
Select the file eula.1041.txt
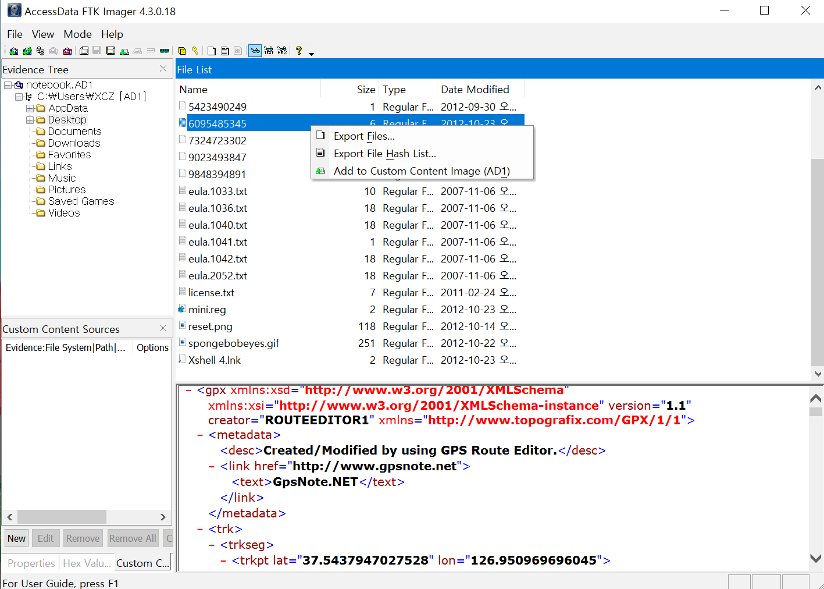pyautogui.click(x=218, y=242)
